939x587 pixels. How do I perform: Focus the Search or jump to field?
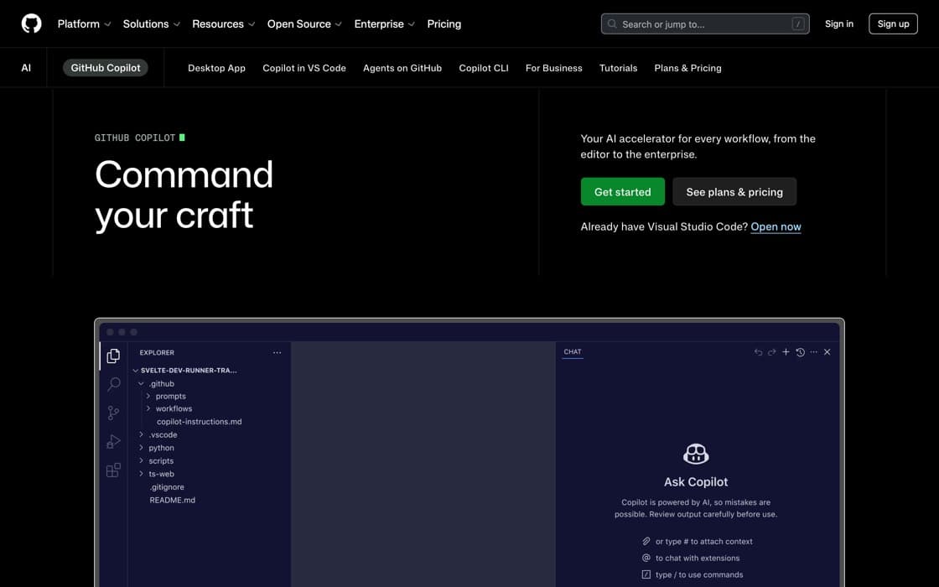coord(705,24)
